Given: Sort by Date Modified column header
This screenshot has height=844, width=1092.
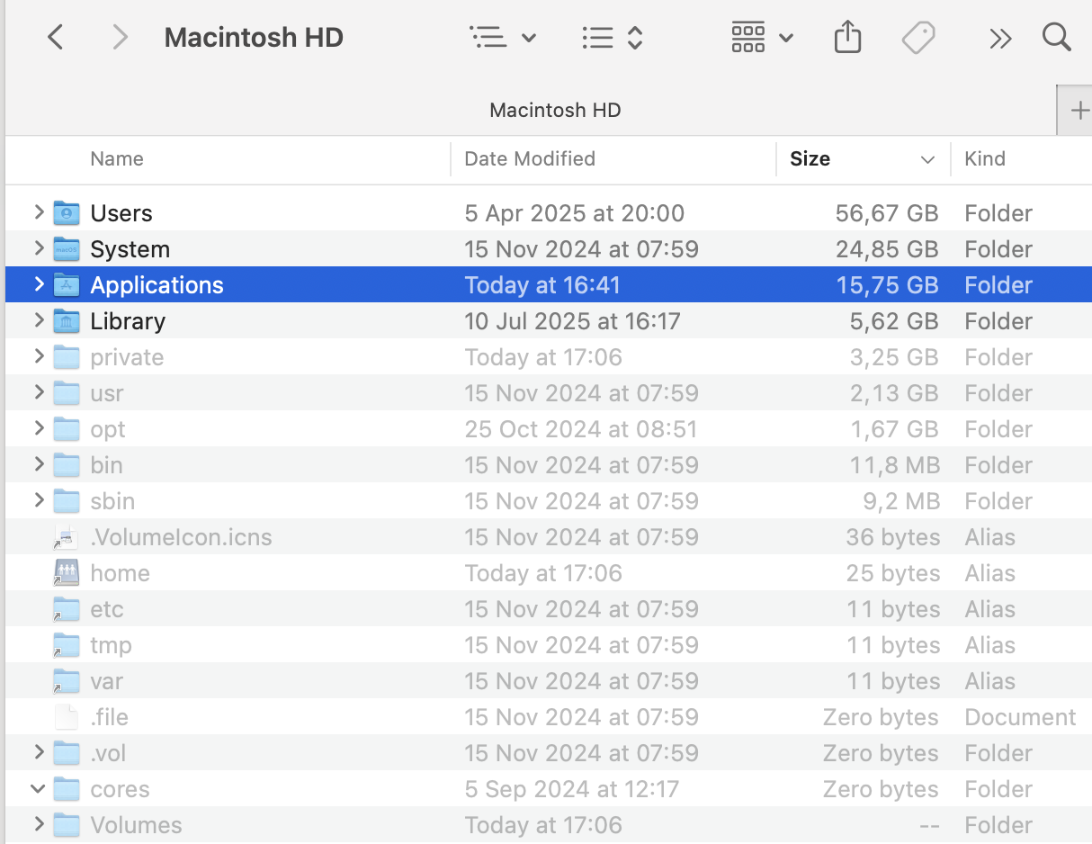Looking at the screenshot, I should point(530,159).
